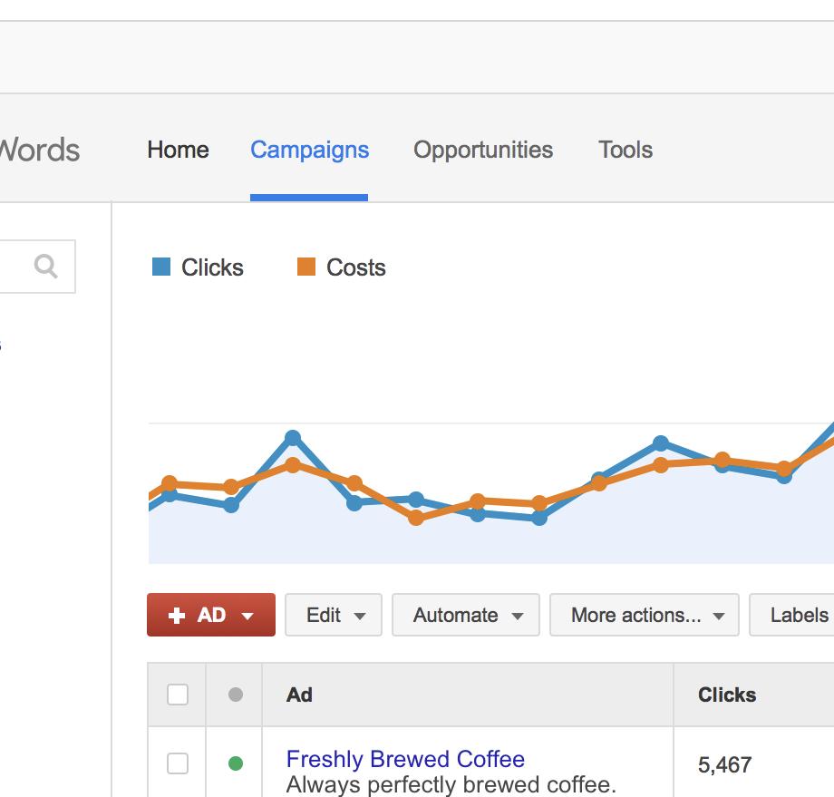
Task: Open the Tools tab
Action: pyautogui.click(x=625, y=150)
